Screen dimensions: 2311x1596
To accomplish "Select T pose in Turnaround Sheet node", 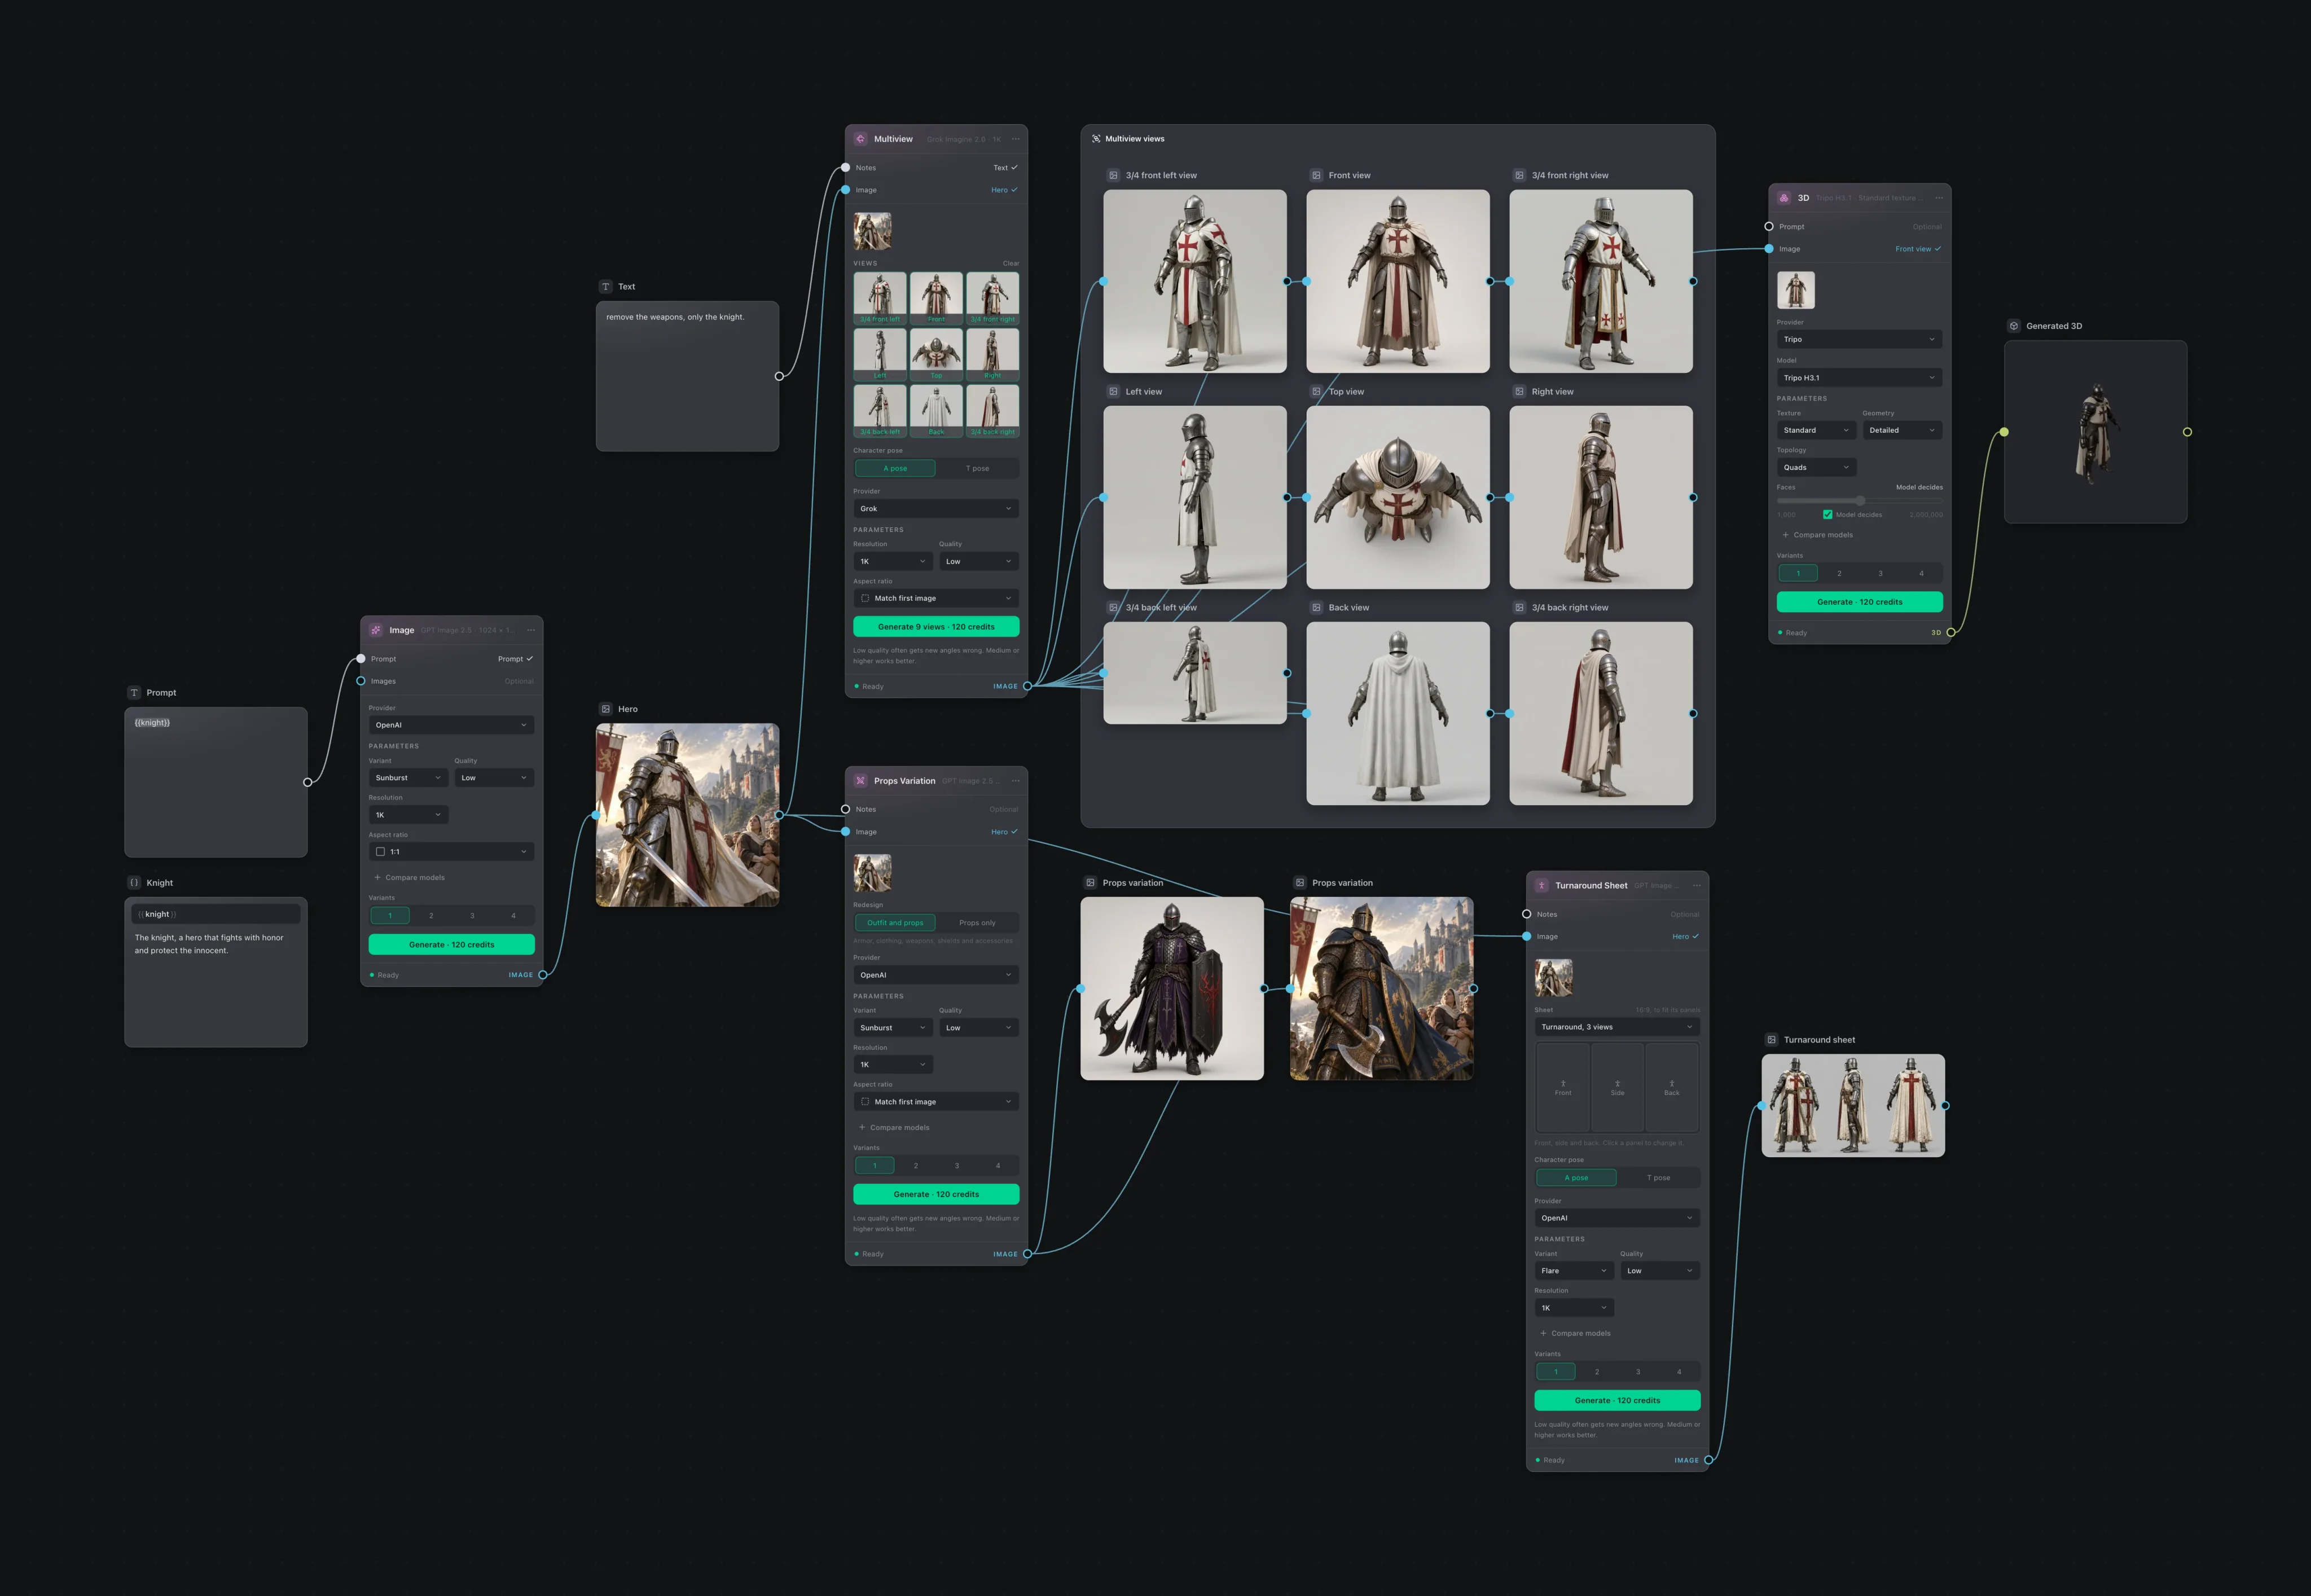I will pyautogui.click(x=1658, y=1178).
